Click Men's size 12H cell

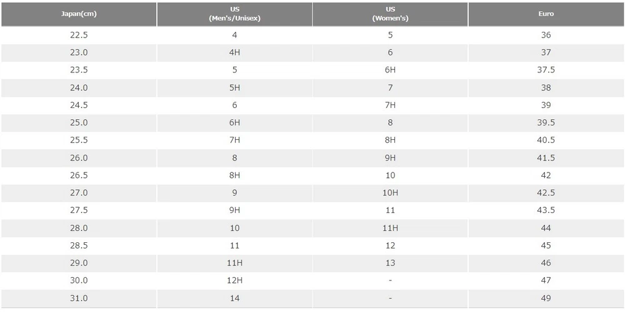coord(234,280)
